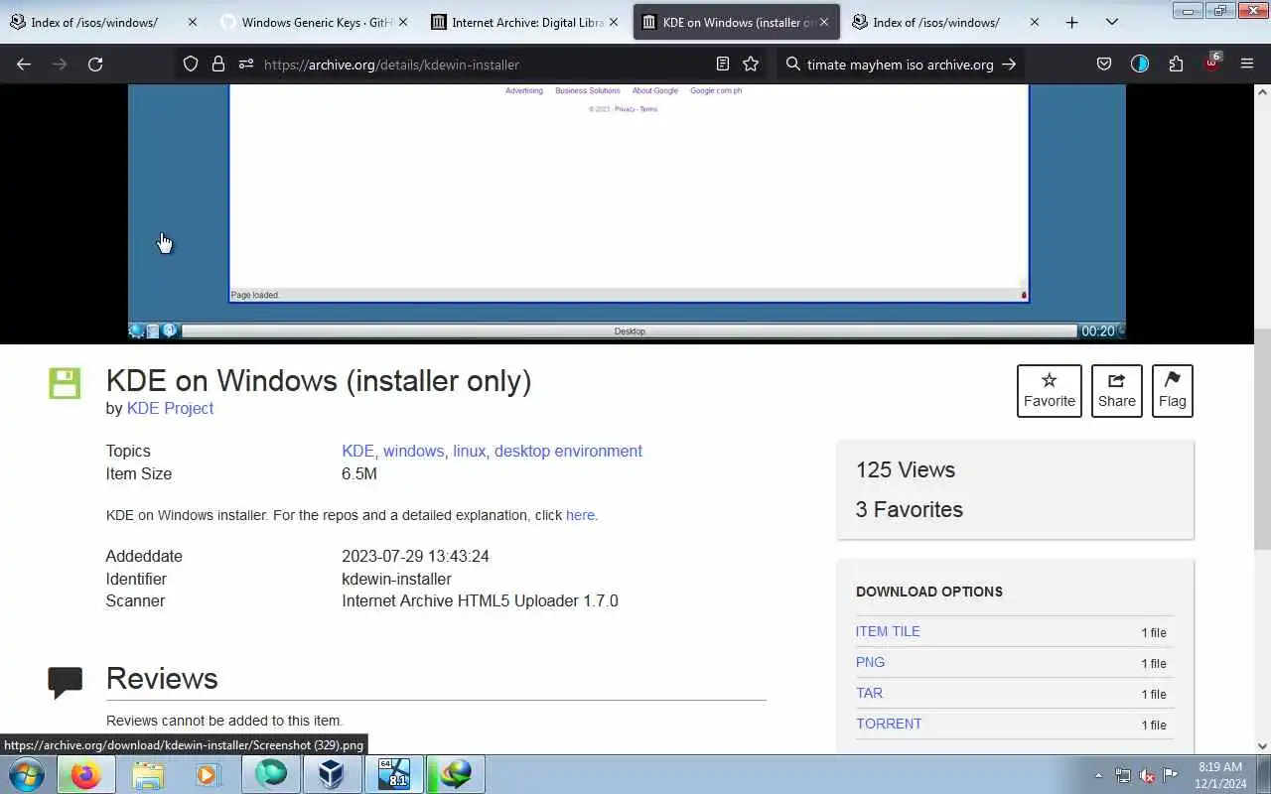Go back to previous page
Viewport: 1271px width, 794px height.
click(x=24, y=65)
